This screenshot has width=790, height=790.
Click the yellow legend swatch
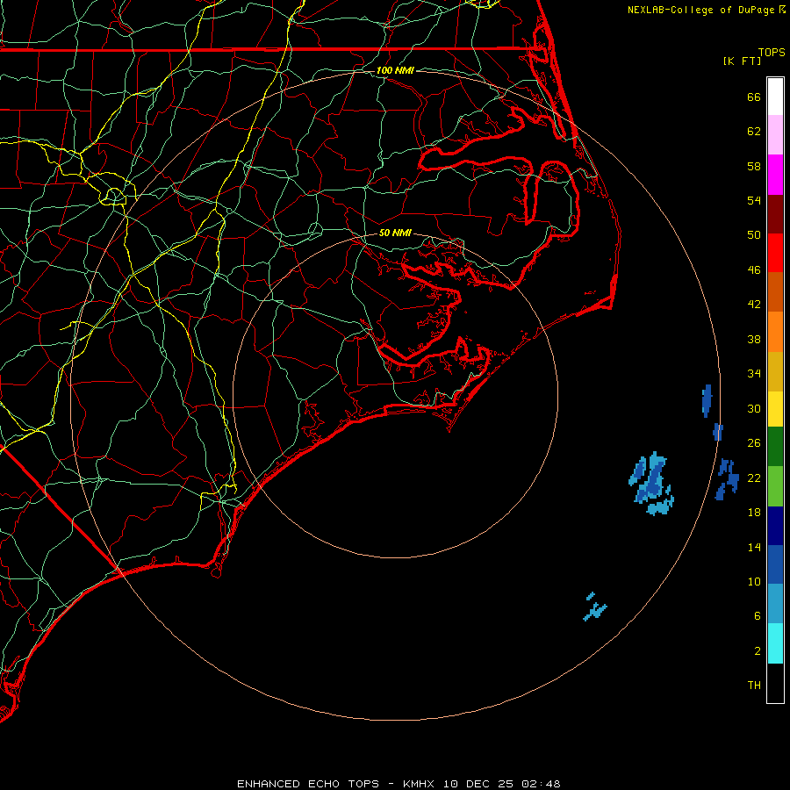775,409
